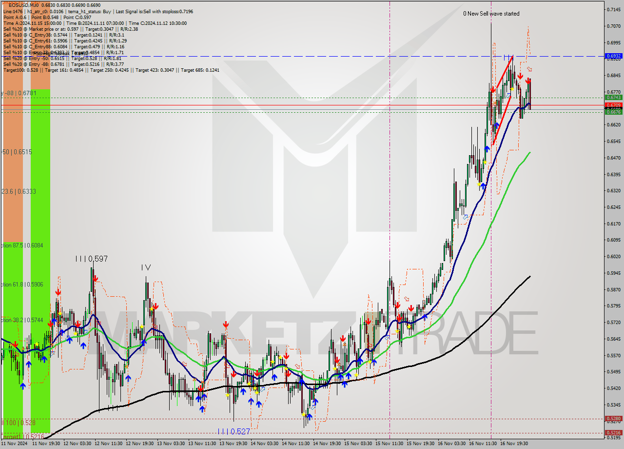Click the '0 New Sell wave started' label
This screenshot has width=624, height=449.
491,14
